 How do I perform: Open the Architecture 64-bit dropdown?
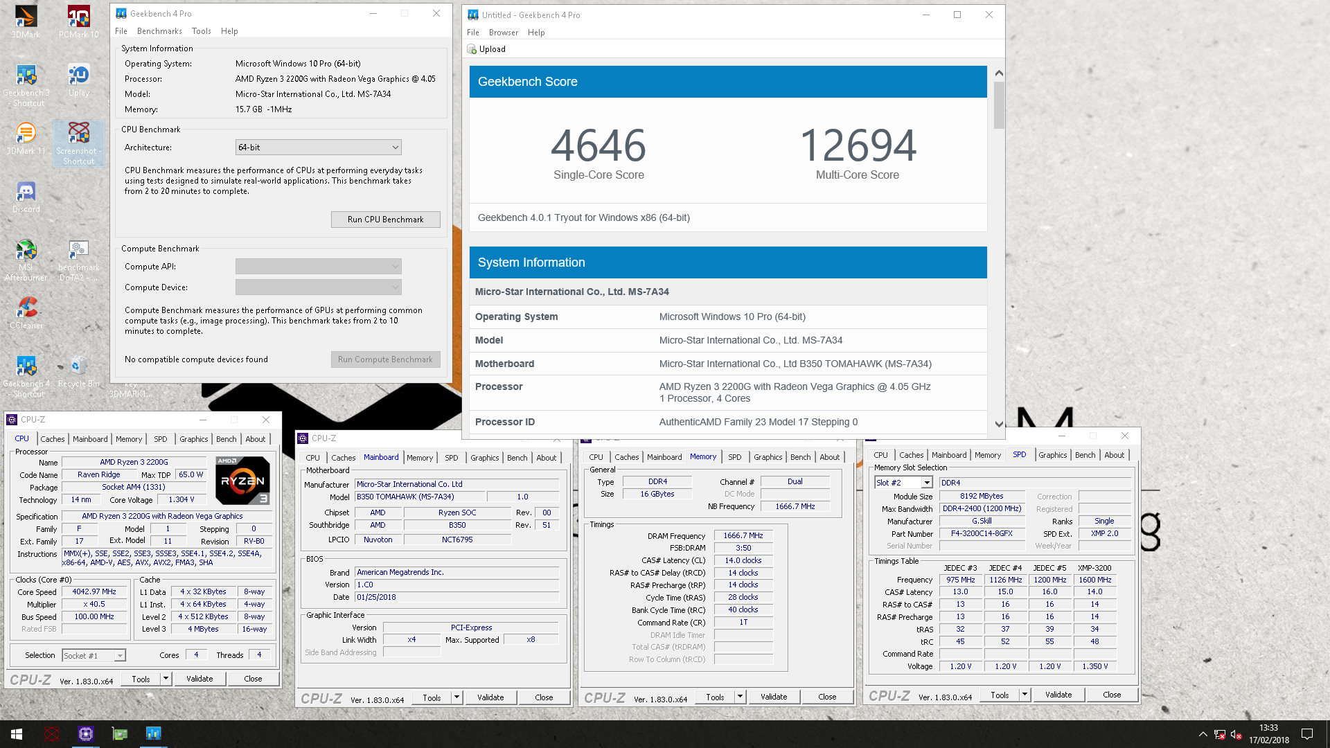click(318, 148)
